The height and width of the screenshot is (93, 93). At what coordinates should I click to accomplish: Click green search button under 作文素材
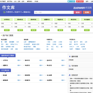pos(87,30)
